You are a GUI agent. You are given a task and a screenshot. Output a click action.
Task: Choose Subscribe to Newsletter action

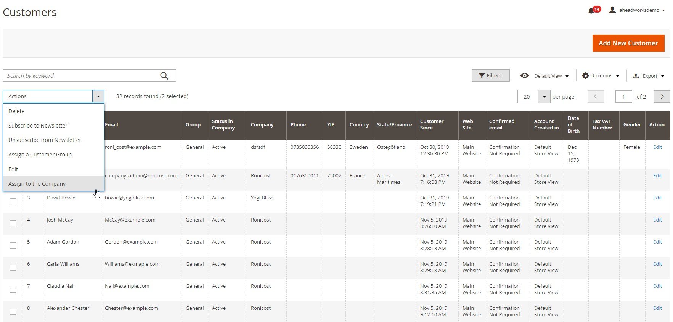(x=53, y=126)
